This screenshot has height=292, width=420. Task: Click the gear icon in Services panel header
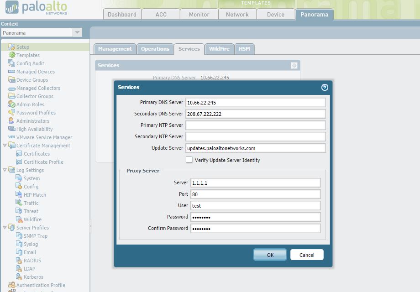[x=294, y=66]
